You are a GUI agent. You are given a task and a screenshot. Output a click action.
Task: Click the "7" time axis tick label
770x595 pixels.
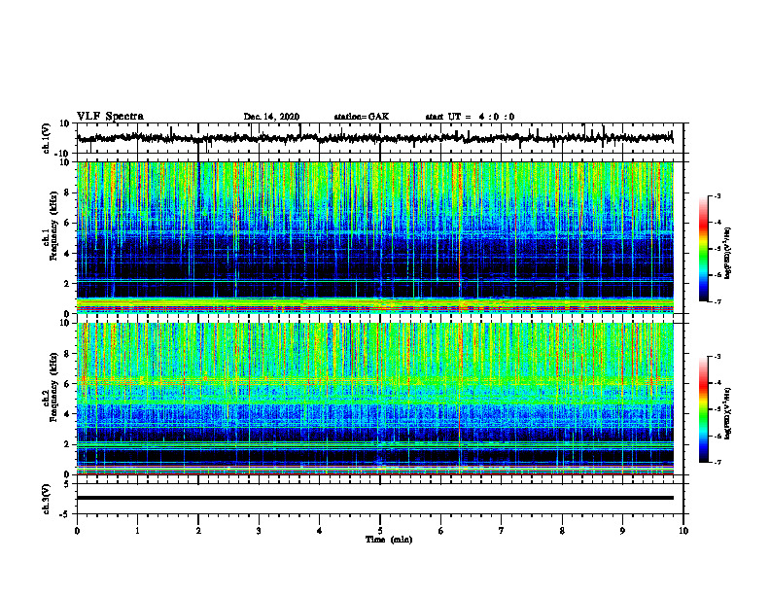point(502,531)
